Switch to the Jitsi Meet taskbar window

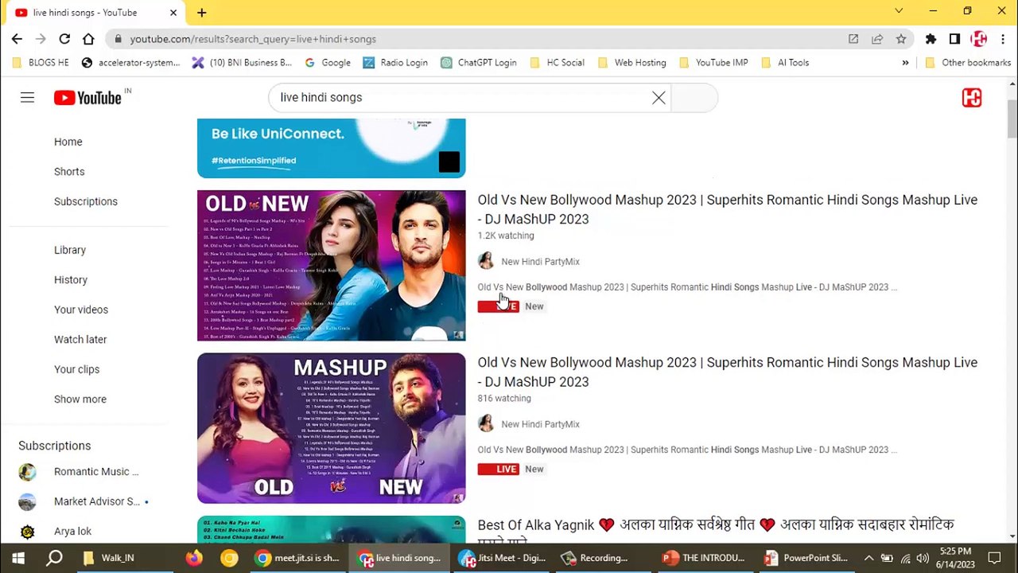click(503, 558)
